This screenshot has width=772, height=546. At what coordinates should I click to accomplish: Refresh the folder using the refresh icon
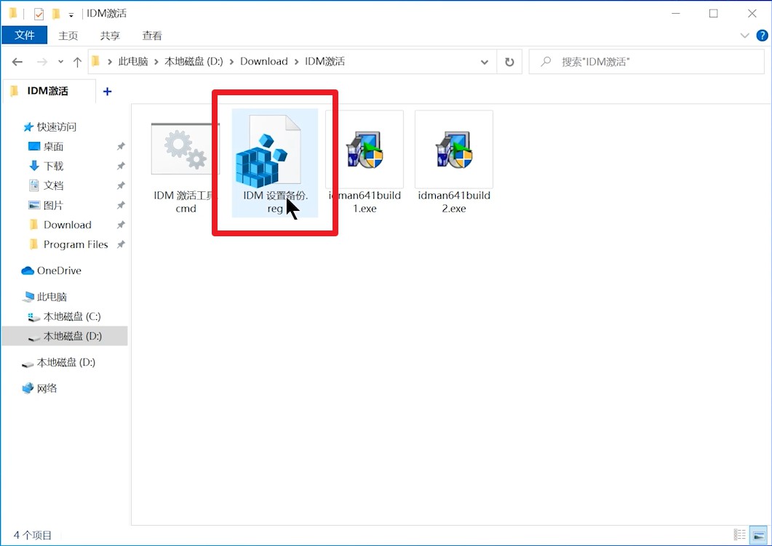[x=510, y=61]
